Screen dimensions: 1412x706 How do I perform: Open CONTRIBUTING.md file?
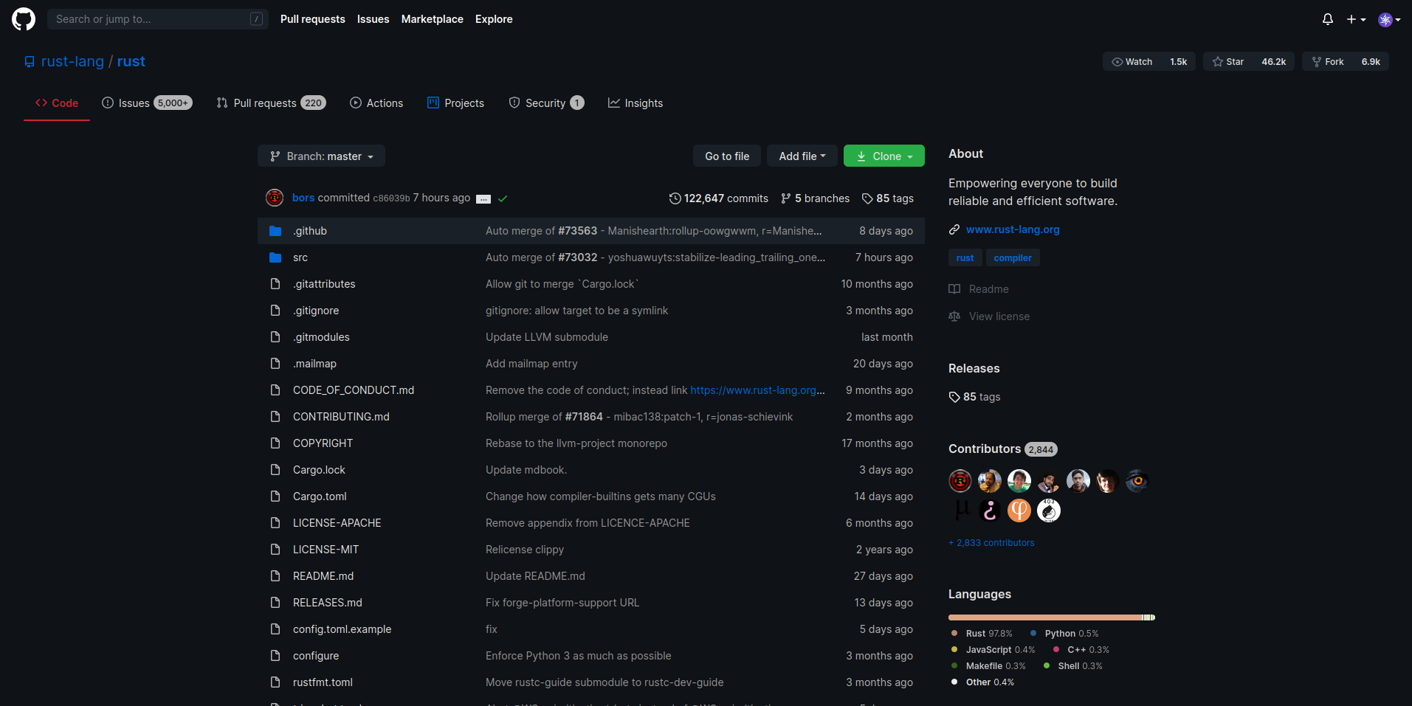(x=341, y=417)
